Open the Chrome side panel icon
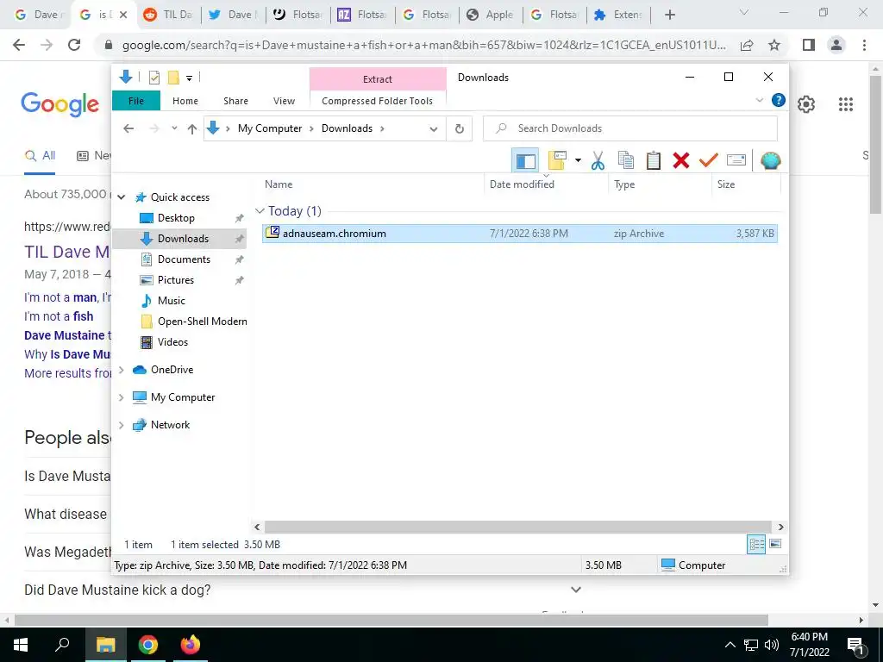883x662 pixels. [x=809, y=45]
